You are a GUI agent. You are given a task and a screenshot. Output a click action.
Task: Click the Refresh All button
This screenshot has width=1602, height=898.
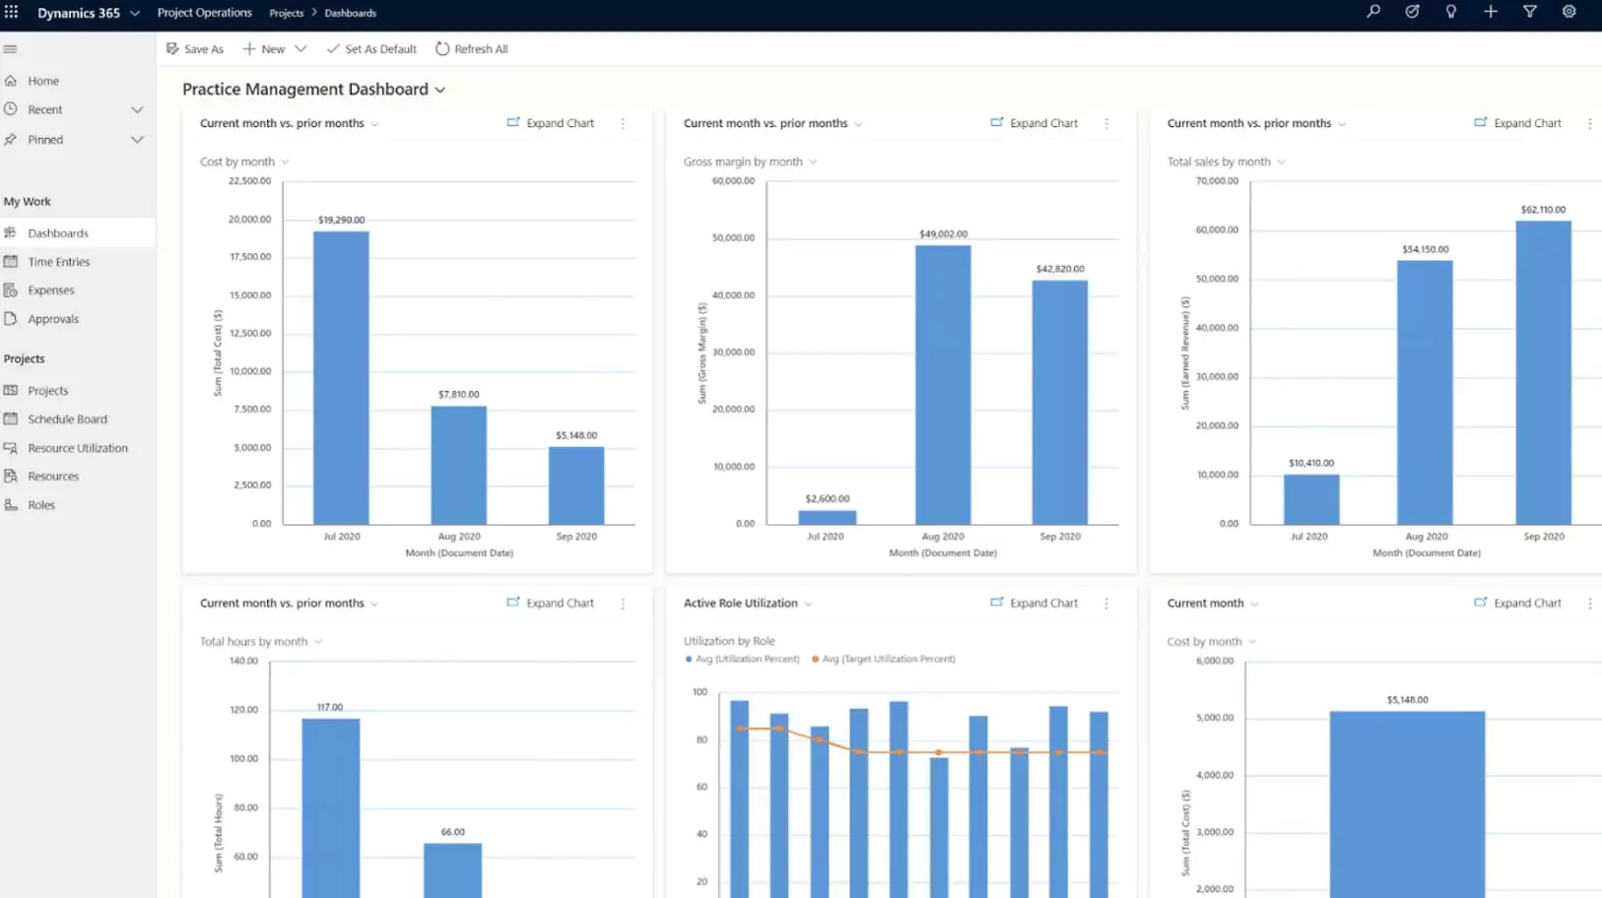coord(472,49)
